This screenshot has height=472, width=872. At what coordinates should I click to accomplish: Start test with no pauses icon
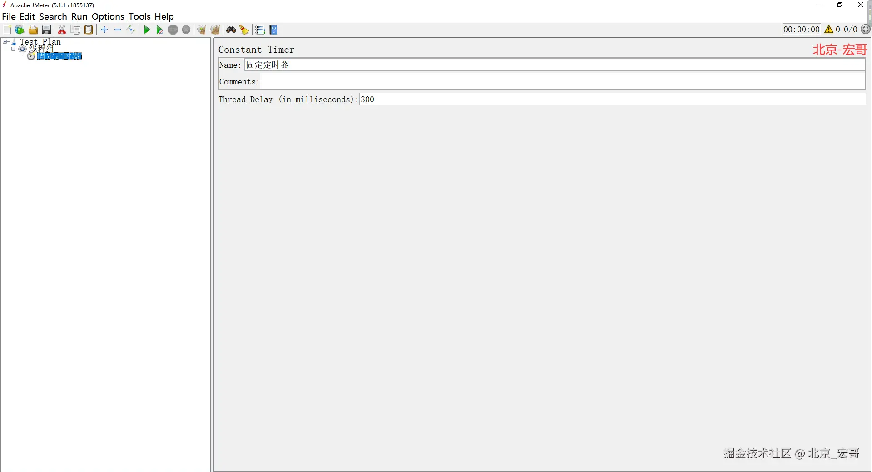[x=160, y=30]
